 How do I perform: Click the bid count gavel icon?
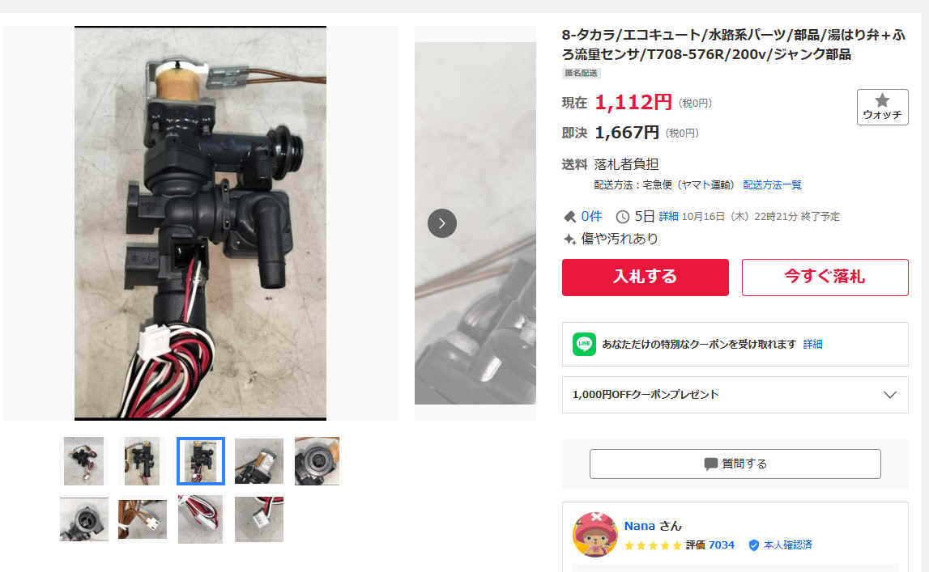[569, 217]
